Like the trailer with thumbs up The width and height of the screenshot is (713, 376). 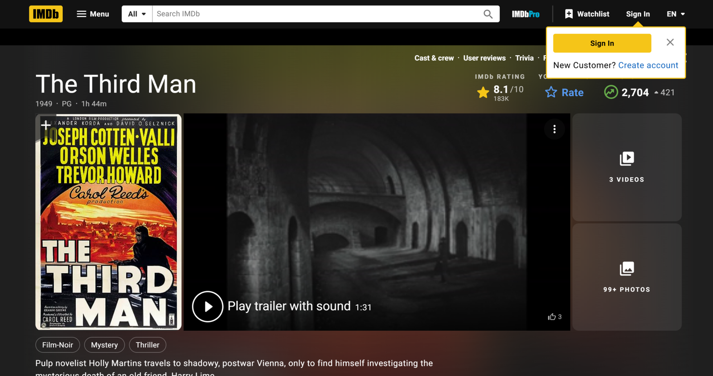(x=552, y=317)
